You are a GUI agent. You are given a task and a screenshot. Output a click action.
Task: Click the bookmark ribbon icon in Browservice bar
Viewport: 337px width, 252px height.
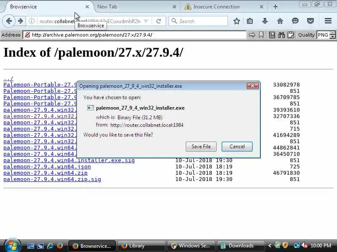point(261,35)
